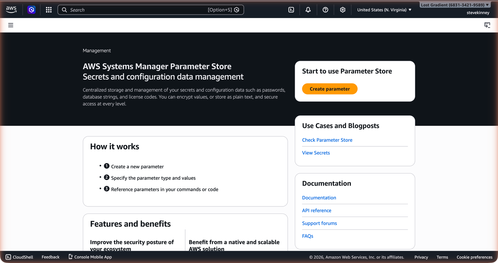Open the Check Parameter Store link
Image resolution: width=498 pixels, height=263 pixels.
tap(327, 140)
